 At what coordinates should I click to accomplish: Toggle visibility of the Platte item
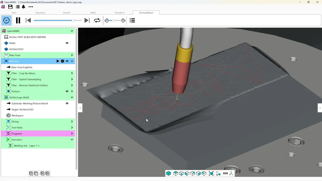pos(67,43)
